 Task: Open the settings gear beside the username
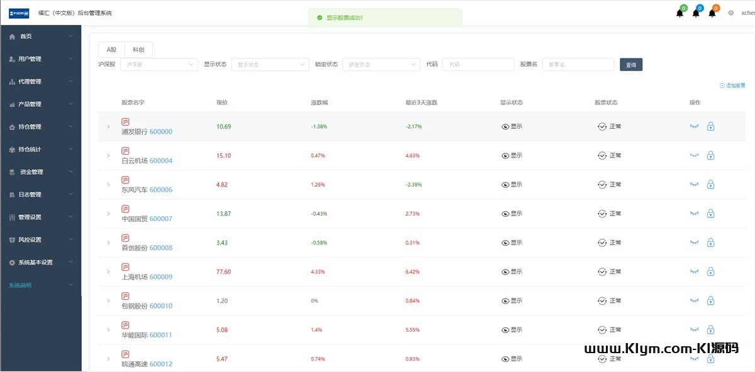(x=730, y=13)
